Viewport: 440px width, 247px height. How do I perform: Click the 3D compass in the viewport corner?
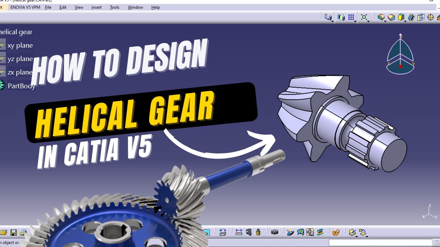click(400, 54)
